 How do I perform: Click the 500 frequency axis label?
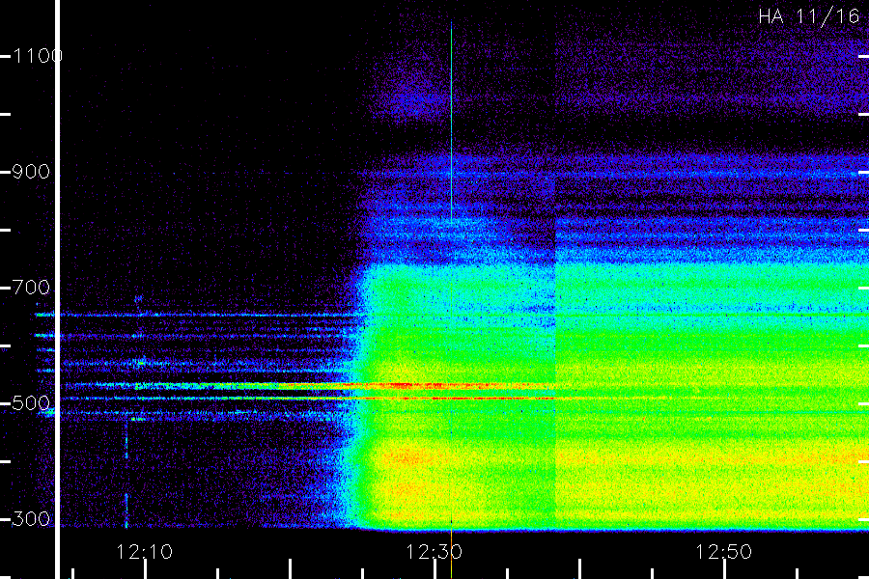click(x=31, y=403)
